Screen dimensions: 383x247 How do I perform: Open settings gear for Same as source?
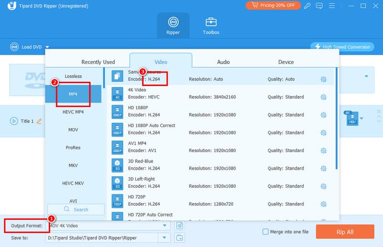pos(324,79)
